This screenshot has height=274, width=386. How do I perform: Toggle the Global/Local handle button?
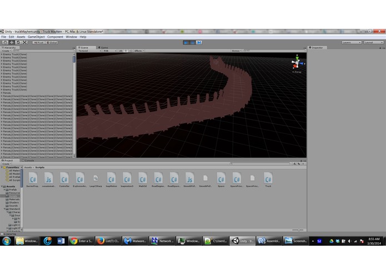click(x=52, y=43)
